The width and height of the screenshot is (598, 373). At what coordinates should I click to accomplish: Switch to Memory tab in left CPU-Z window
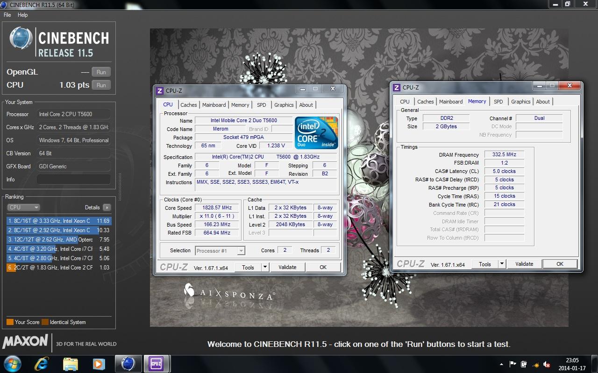pos(240,105)
